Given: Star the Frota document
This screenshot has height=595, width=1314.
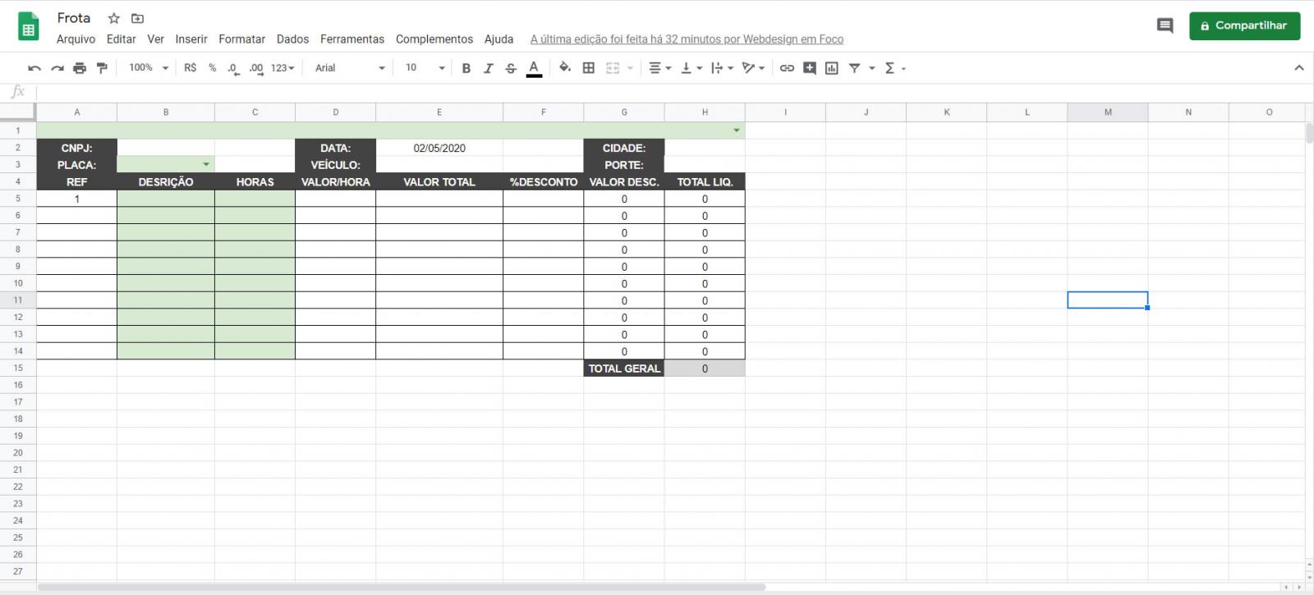Looking at the screenshot, I should [x=114, y=18].
